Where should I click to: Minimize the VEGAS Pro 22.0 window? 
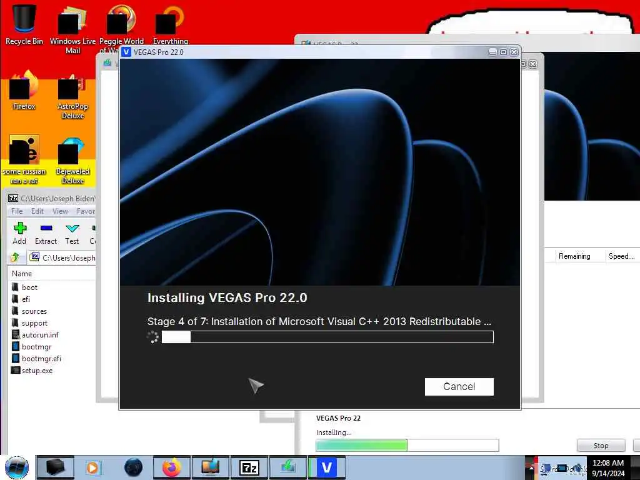pyautogui.click(x=492, y=52)
